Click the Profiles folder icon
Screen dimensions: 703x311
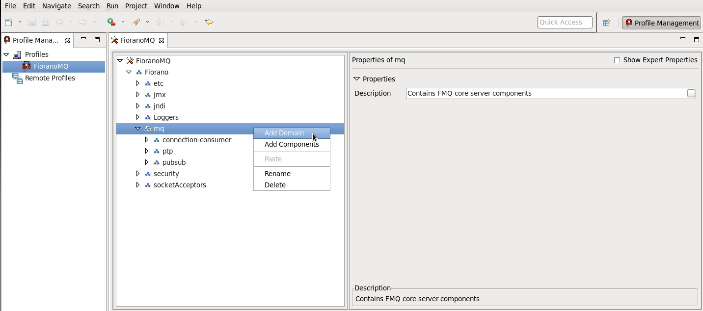click(x=17, y=54)
